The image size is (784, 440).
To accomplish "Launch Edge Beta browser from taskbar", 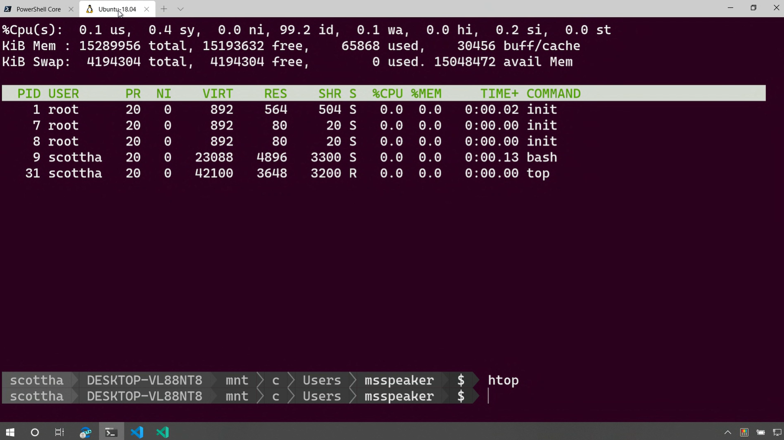I will (85, 432).
